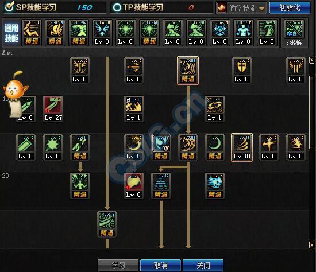This screenshot has height=272, width=316.
Task: Select the orange bird mascot icon
Action: 16,94
